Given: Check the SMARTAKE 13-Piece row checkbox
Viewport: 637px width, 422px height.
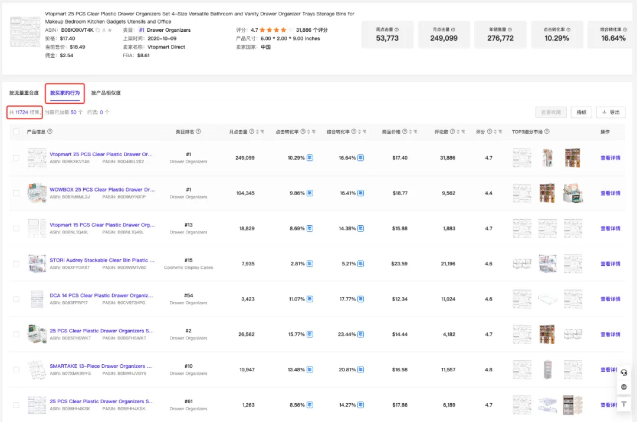Looking at the screenshot, I should [17, 370].
